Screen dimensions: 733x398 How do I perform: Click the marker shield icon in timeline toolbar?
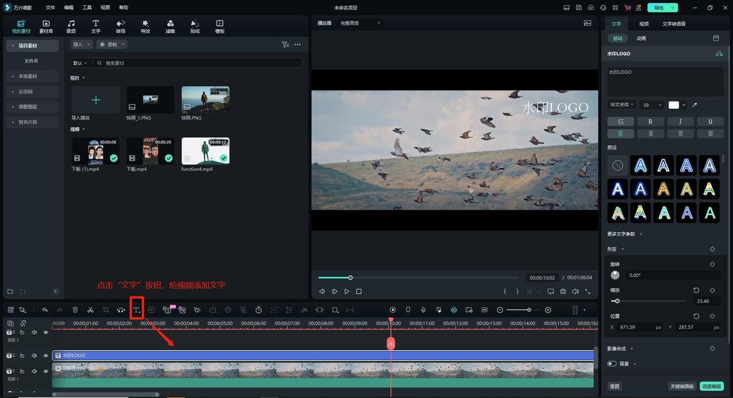coord(408,310)
